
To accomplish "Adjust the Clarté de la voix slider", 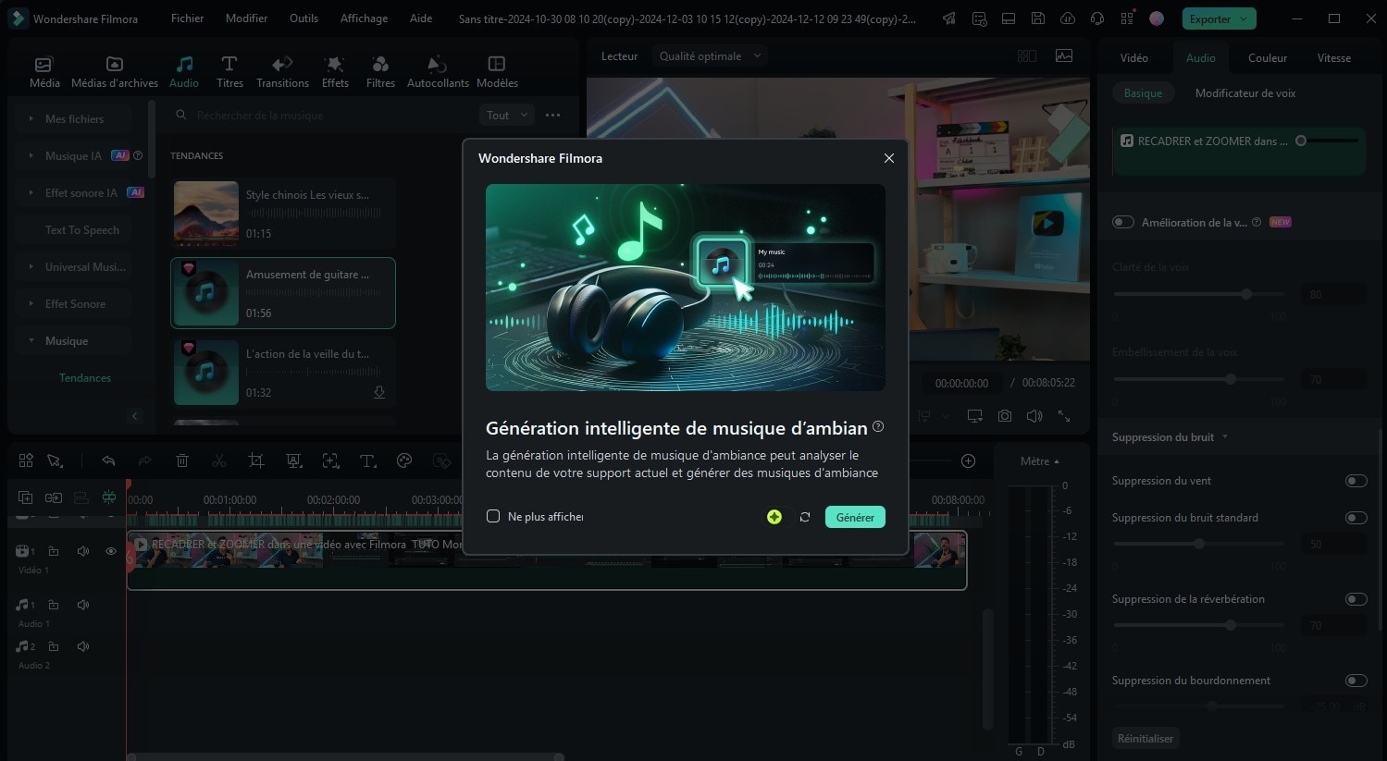I will [1199, 294].
